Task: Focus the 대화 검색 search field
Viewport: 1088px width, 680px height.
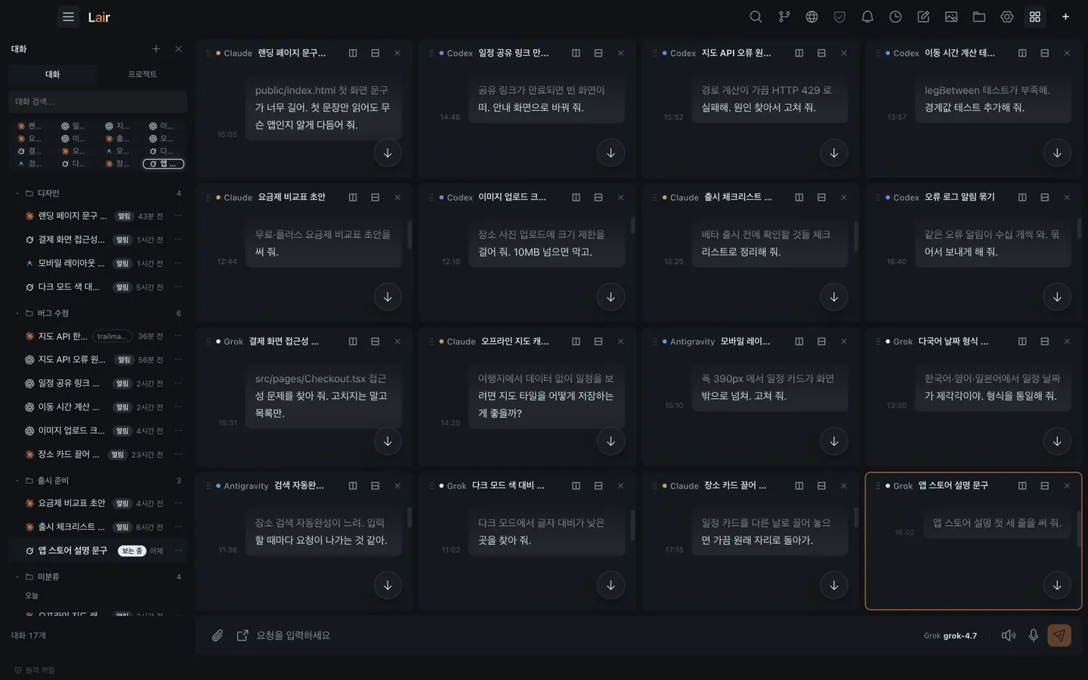Action: (x=97, y=101)
